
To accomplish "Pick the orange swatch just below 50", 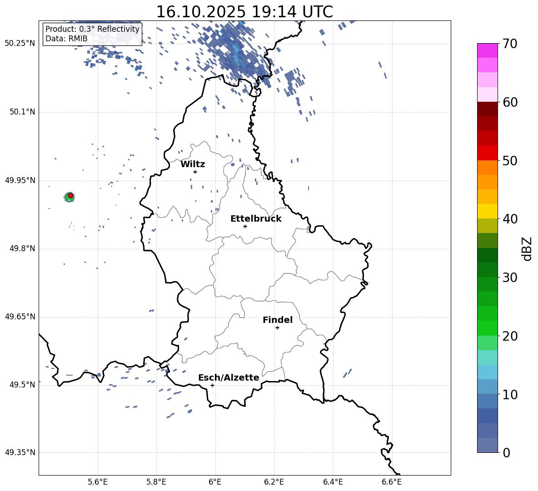I will click(x=488, y=168).
